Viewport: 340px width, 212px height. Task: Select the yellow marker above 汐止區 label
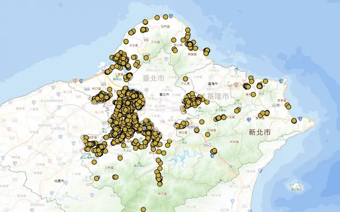185,79
